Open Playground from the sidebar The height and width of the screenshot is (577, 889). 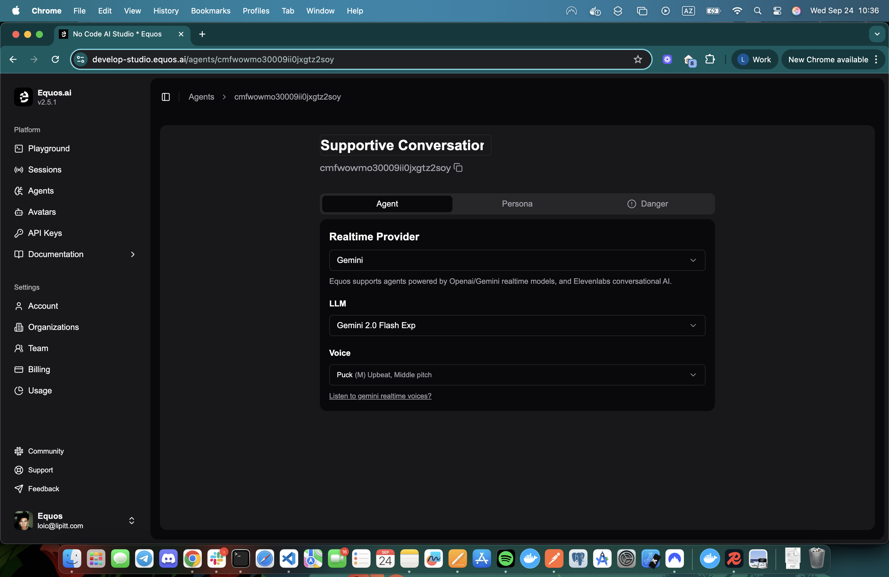[49, 149]
